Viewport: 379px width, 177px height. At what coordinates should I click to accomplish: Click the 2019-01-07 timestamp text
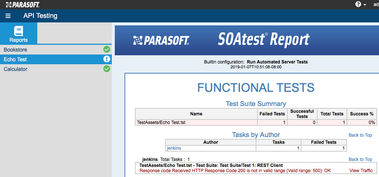pyautogui.click(x=256, y=67)
